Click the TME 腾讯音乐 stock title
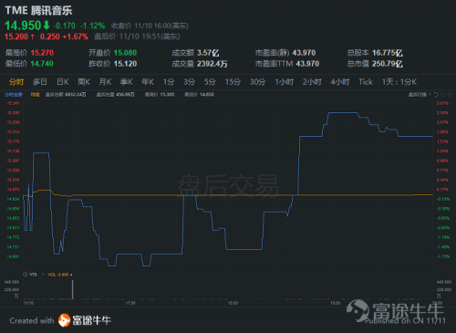Image resolution: width=456 pixels, height=333 pixels. tap(38, 10)
